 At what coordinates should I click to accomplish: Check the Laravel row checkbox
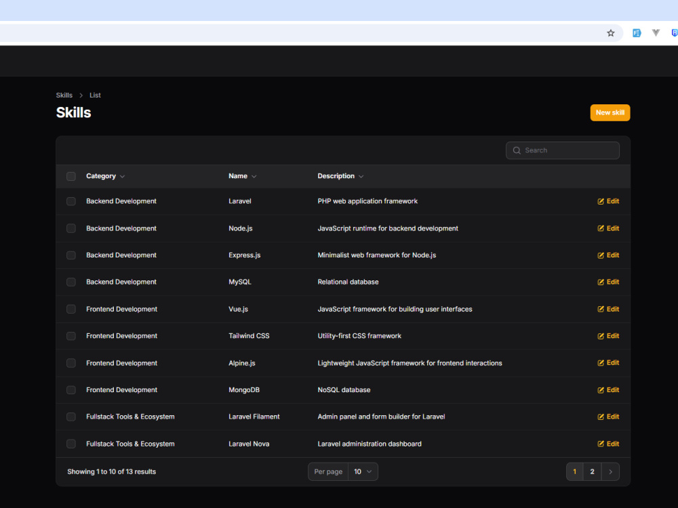coord(71,201)
